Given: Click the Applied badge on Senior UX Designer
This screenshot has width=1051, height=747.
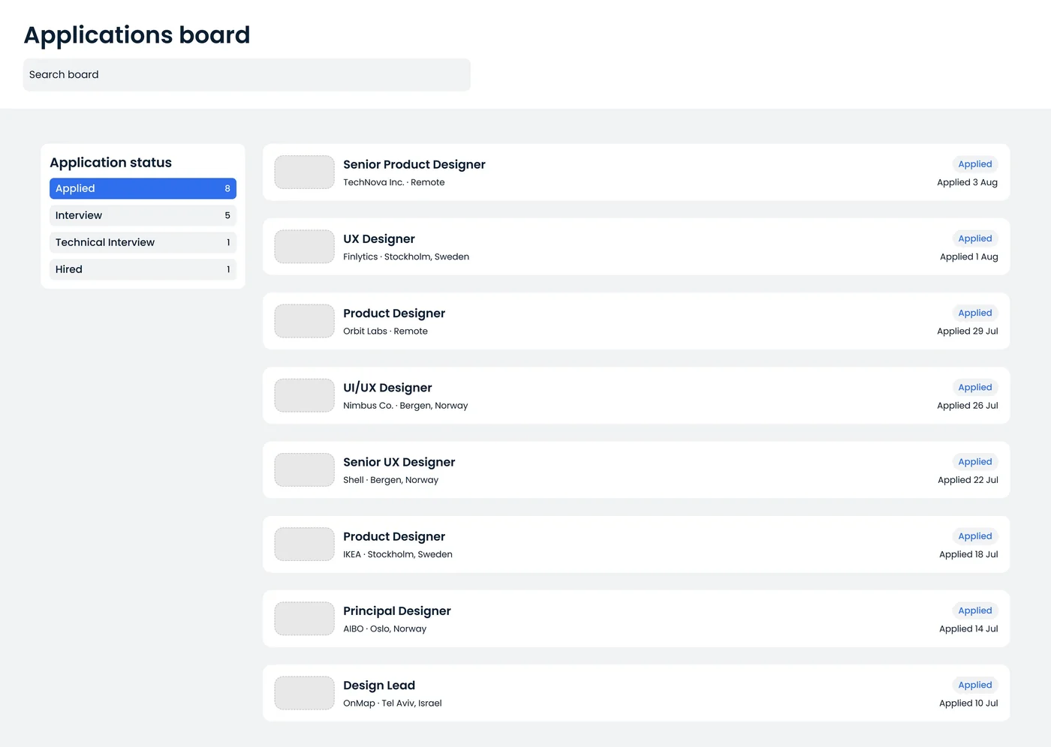Looking at the screenshot, I should [x=974, y=462].
